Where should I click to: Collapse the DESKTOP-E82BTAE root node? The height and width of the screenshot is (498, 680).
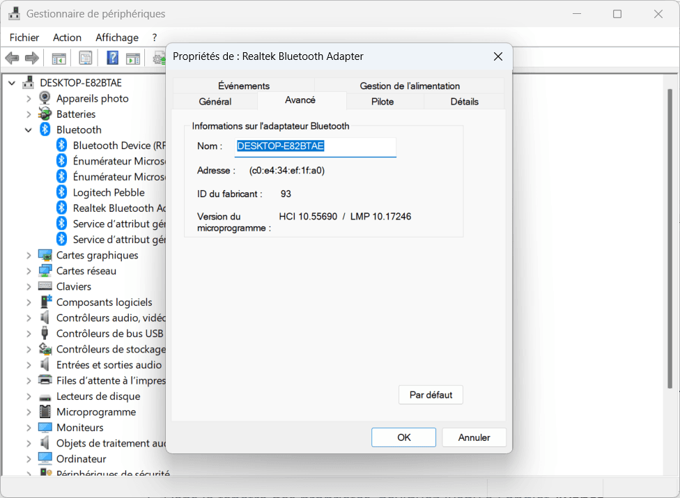[x=12, y=82]
